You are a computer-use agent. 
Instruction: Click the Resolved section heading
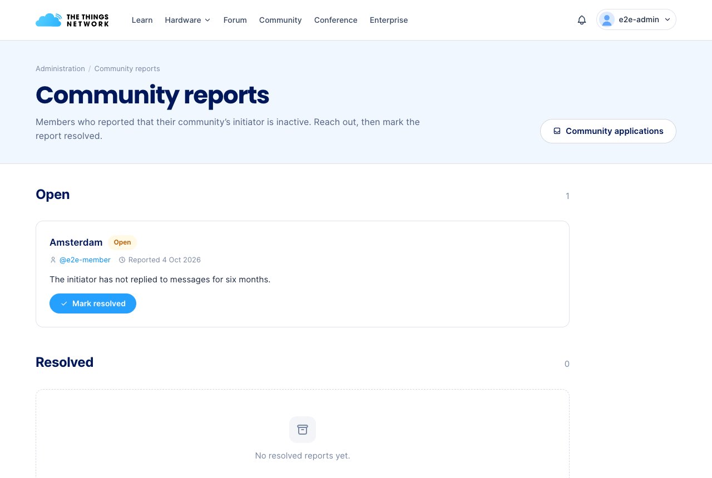tap(65, 362)
